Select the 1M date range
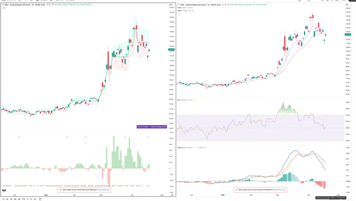The width and height of the screenshot is (356, 201). click(x=11, y=199)
